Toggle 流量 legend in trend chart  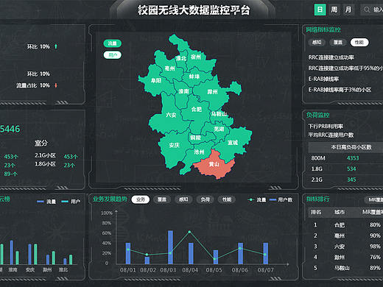pyautogui.click(x=257, y=200)
